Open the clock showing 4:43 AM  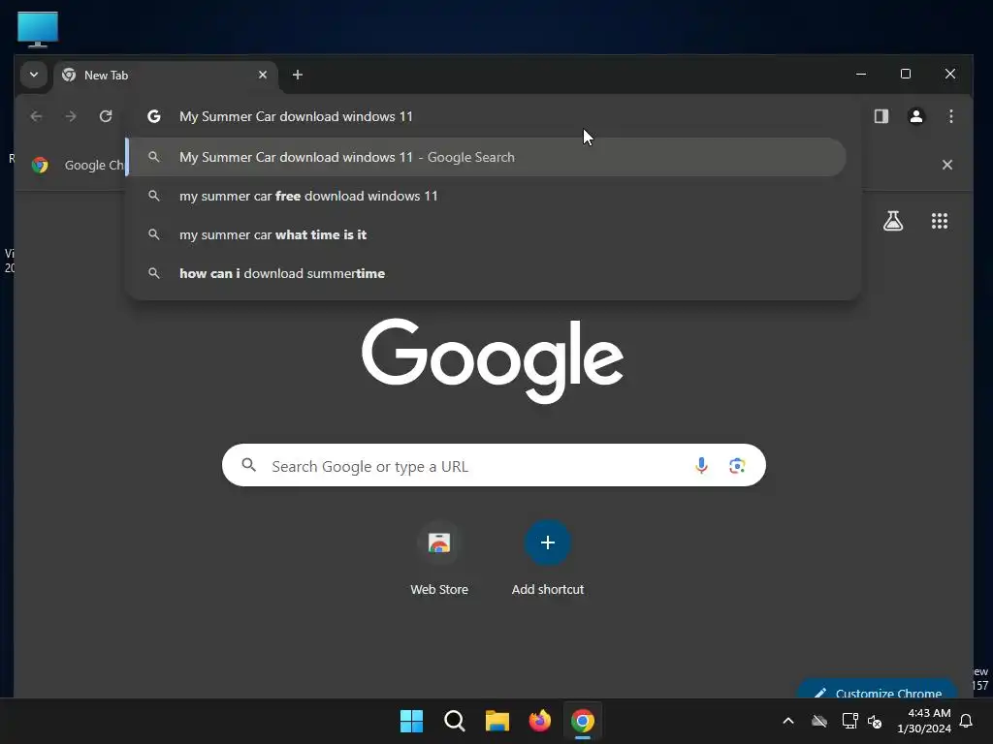pyautogui.click(x=924, y=721)
